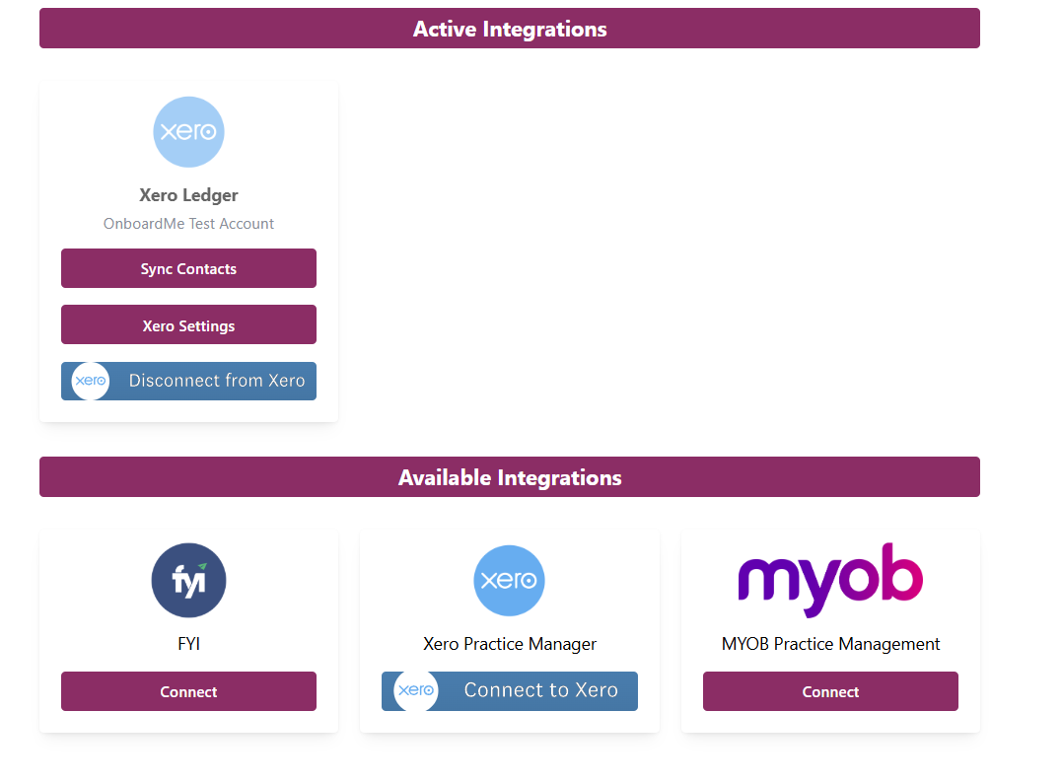Screen dimensions: 1062x783
Task: Click the MYOB logo
Action: [x=830, y=579]
